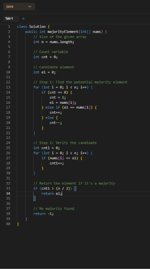This screenshot has width=150, height=269.
Task: Click line 26's for loop header
Action: [63, 153]
